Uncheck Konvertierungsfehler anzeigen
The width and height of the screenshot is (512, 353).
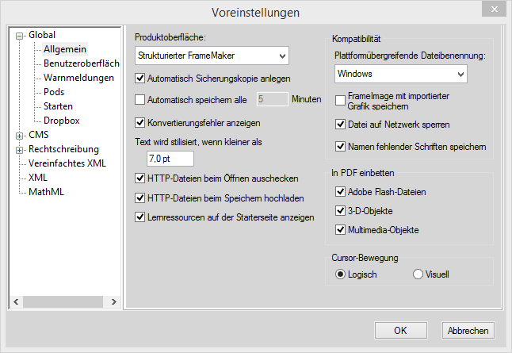tap(140, 123)
